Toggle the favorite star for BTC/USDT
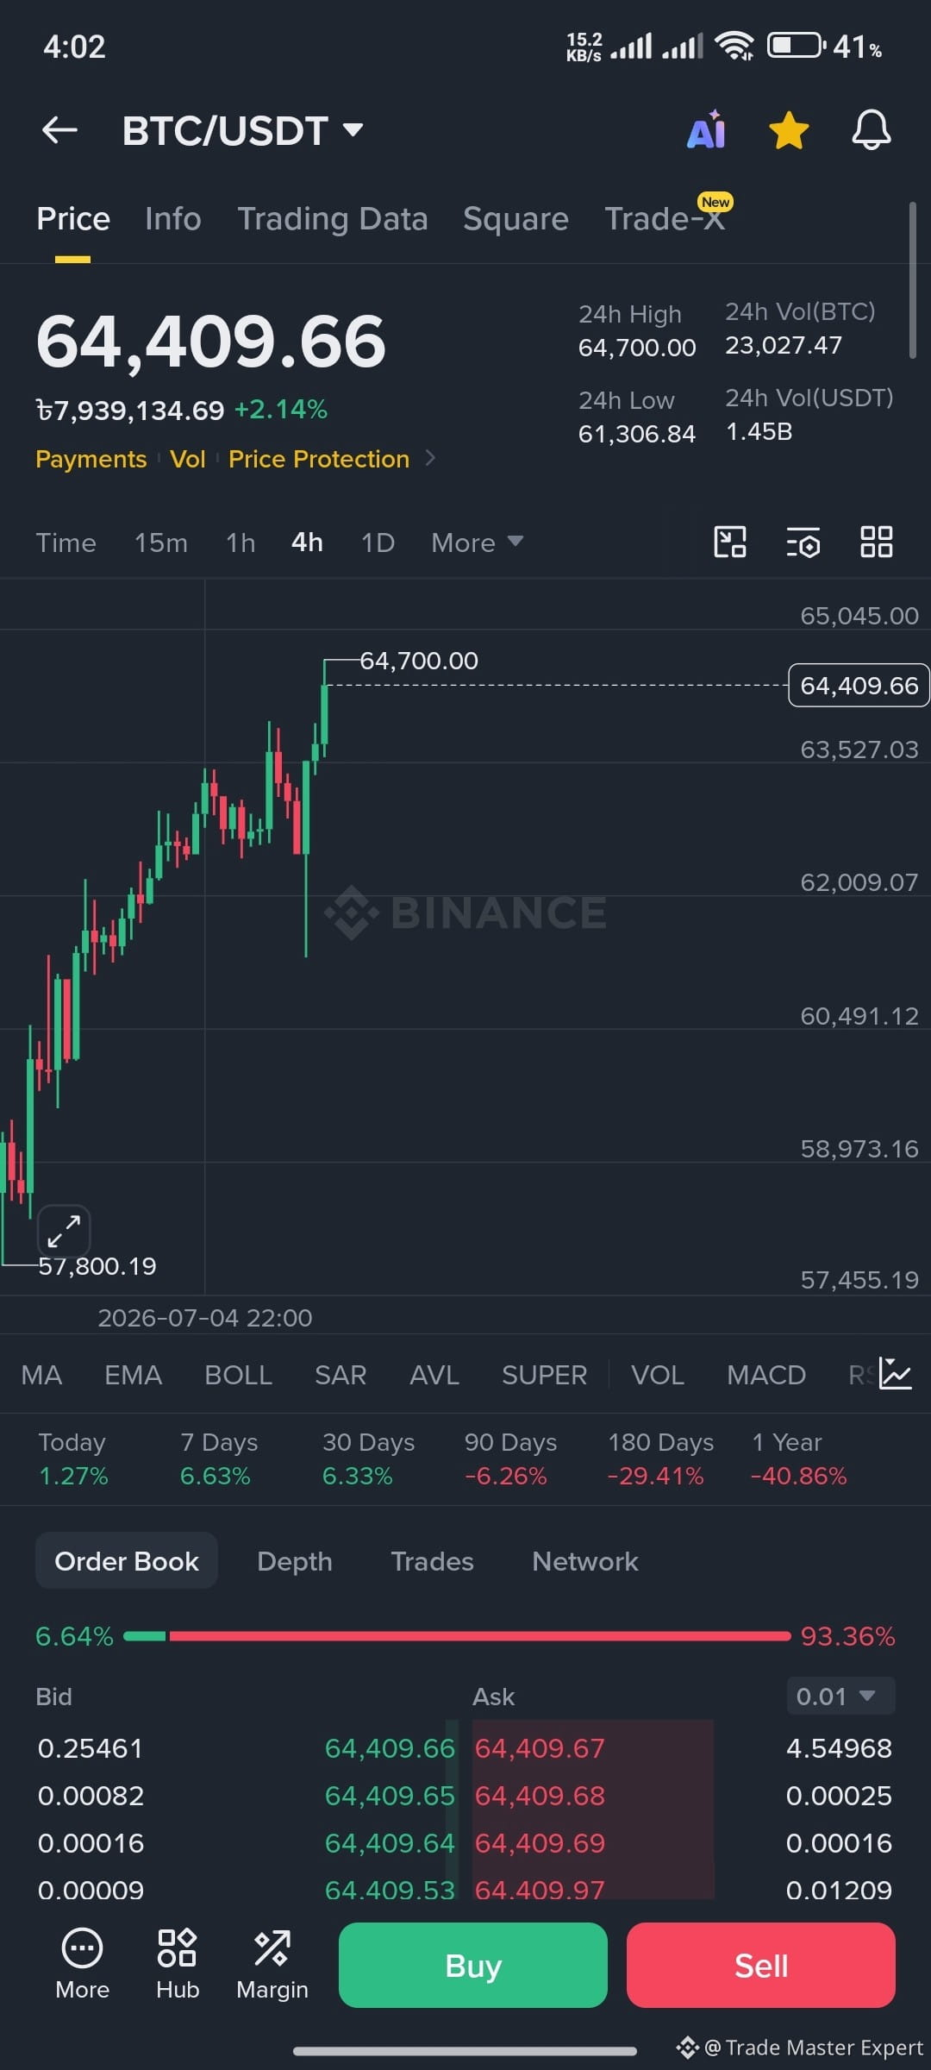 pyautogui.click(x=789, y=131)
